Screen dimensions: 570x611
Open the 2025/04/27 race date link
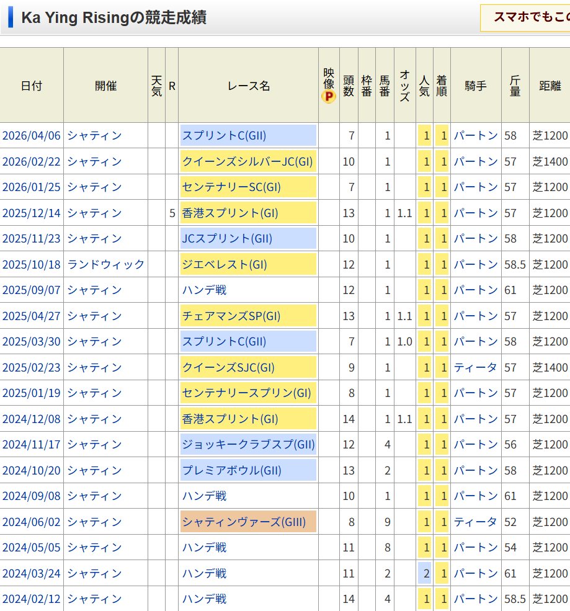(32, 316)
